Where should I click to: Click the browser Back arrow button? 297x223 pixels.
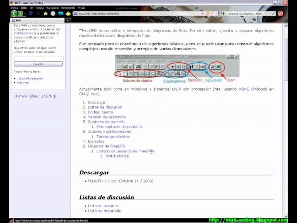click(x=14, y=13)
